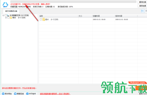The height and width of the screenshot is (95, 147).
Task: Expand the 照片 tree node
Action: pyautogui.click(x=6, y=18)
